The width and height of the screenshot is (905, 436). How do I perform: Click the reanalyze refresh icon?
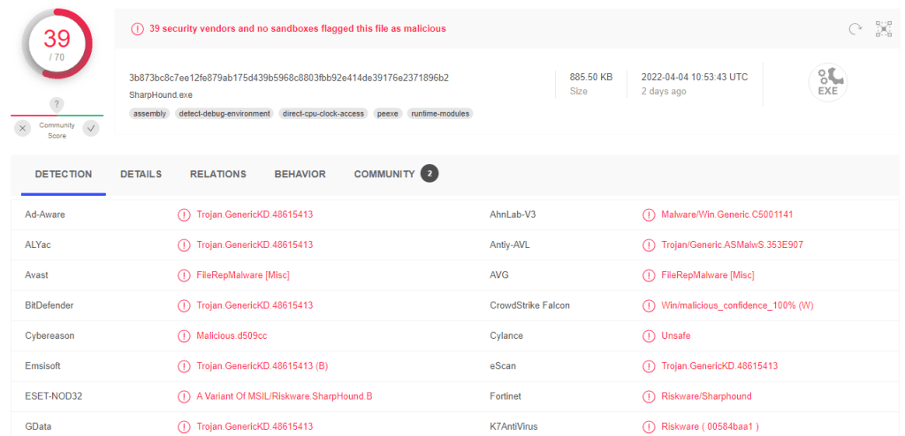[855, 28]
